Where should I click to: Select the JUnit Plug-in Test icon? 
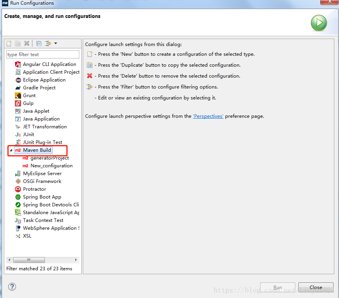coord(18,142)
